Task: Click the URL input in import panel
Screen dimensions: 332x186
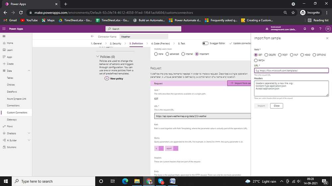Action: 291,70
